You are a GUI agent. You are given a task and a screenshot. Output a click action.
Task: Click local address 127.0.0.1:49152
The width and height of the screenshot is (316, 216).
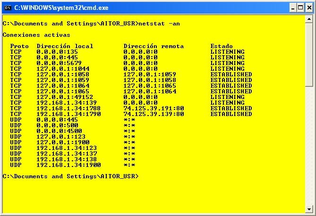pos(65,97)
